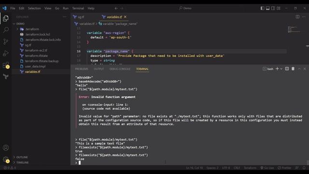Open Explorer Views and More Actions
The image size is (309, 174).
tap(65, 17)
